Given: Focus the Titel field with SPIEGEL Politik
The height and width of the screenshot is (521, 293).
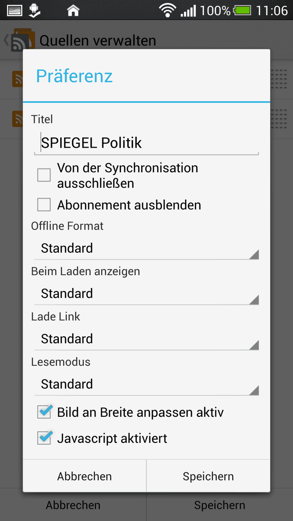Looking at the screenshot, I should [x=146, y=143].
